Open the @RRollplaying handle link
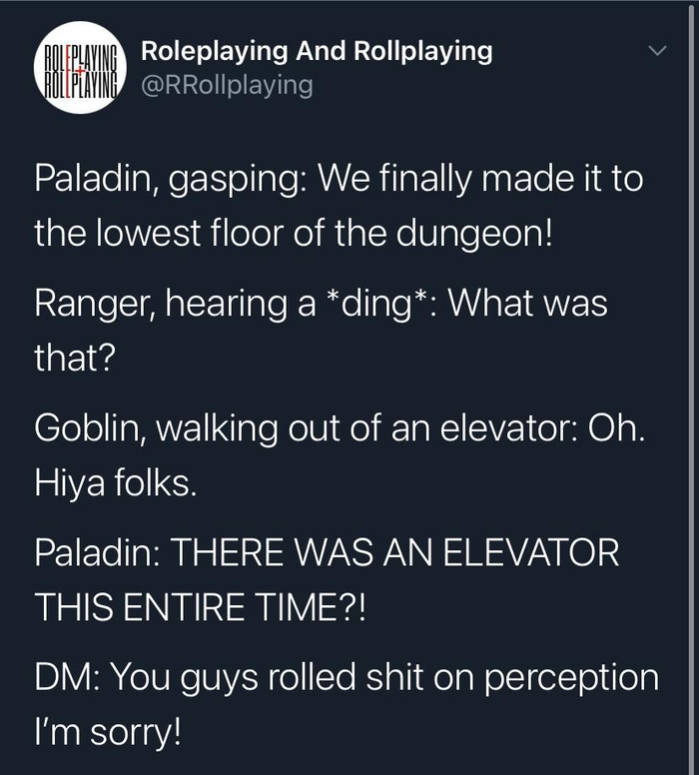Viewport: 699px width, 775px height. pyautogui.click(x=227, y=86)
